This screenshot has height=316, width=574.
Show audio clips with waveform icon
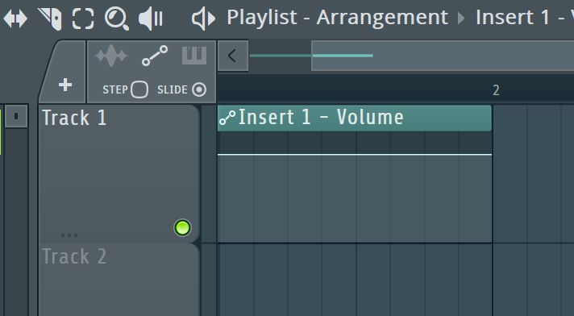pos(111,56)
